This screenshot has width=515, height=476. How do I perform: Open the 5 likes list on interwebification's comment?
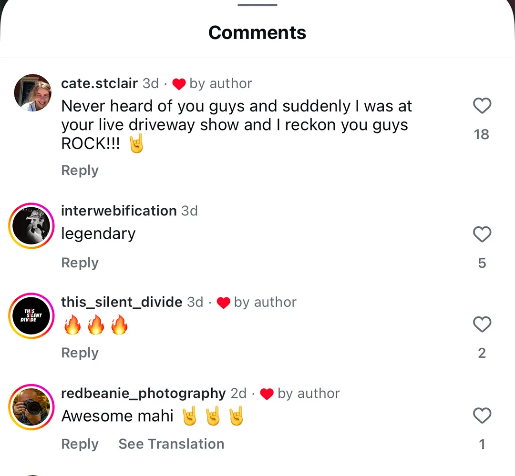click(482, 263)
